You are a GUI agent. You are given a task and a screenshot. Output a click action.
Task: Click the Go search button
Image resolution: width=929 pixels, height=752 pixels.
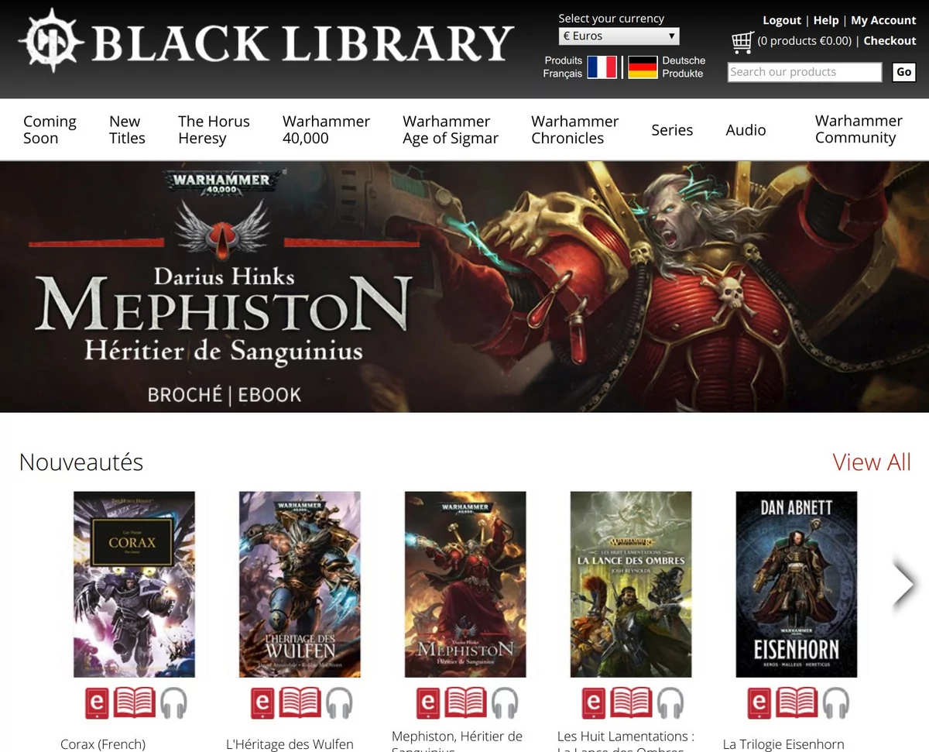click(x=904, y=72)
